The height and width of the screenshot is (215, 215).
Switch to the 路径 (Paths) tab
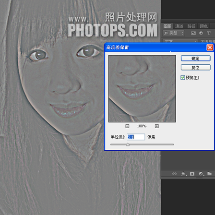191,26
